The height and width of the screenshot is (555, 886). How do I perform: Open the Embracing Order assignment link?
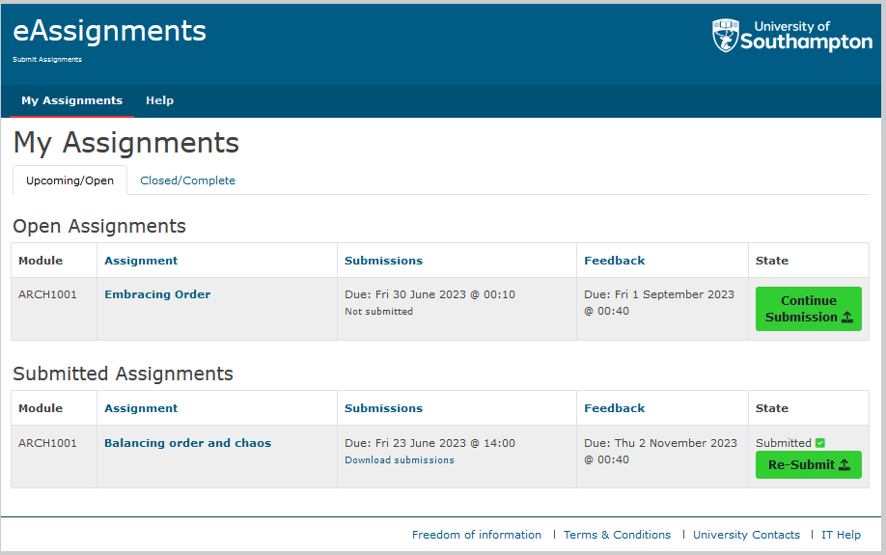[157, 294]
